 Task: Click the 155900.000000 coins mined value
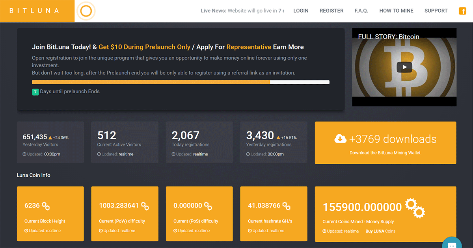pyautogui.click(x=362, y=207)
